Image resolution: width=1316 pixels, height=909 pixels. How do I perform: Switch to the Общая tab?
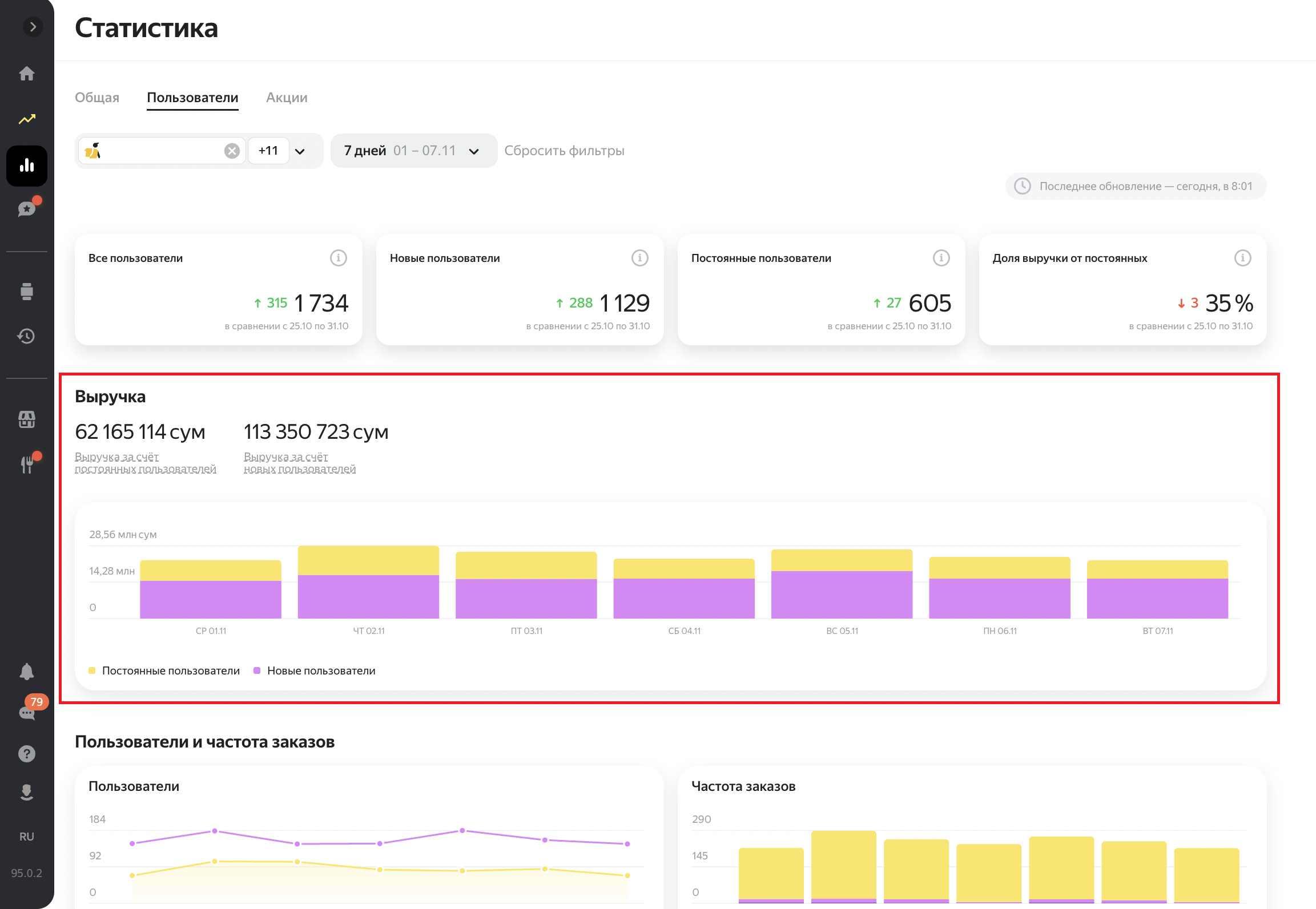[x=97, y=98]
